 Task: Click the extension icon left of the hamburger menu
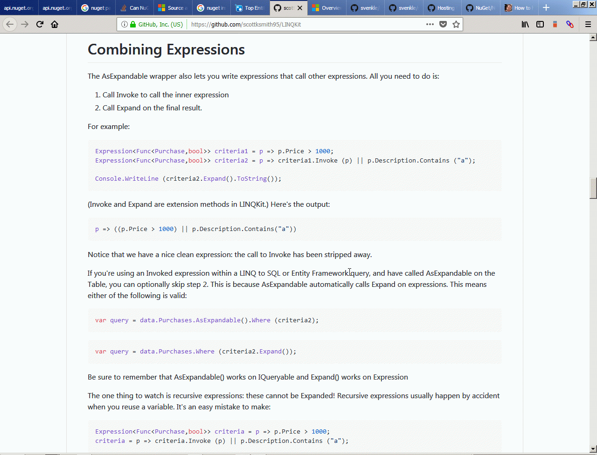point(569,24)
